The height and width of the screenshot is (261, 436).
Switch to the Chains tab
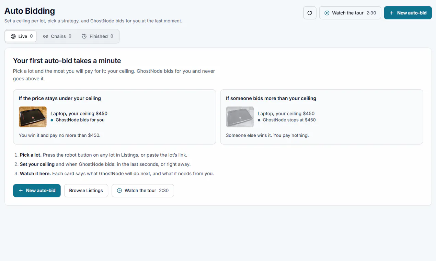pos(57,36)
